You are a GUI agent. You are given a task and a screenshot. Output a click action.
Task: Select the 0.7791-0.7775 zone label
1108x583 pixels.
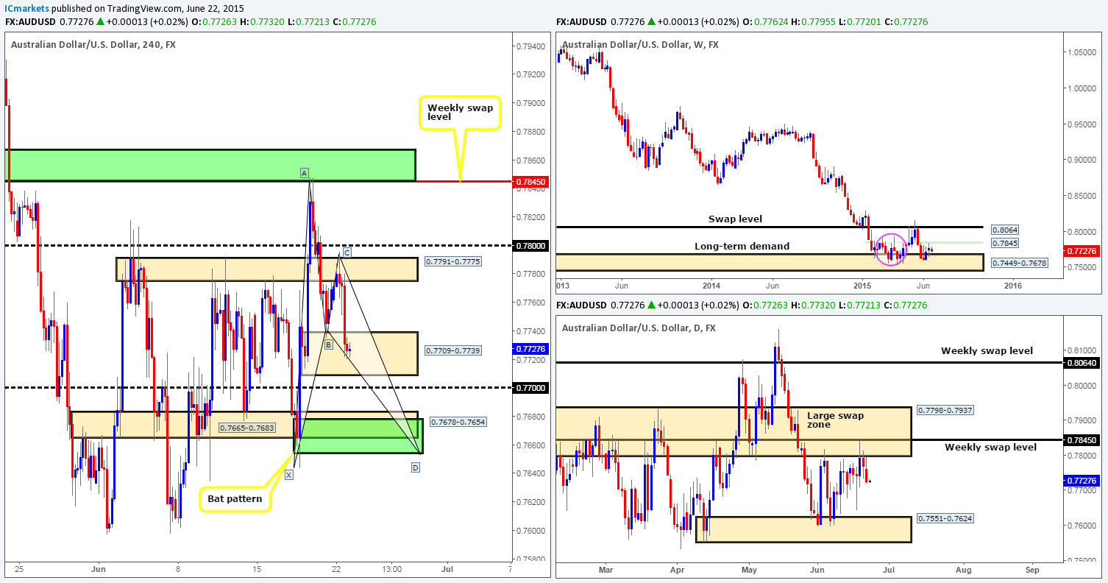click(x=453, y=260)
